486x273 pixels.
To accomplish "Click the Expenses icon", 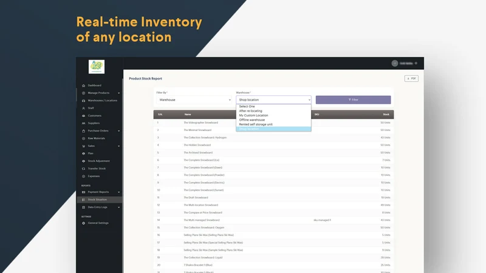I will [x=83, y=177].
